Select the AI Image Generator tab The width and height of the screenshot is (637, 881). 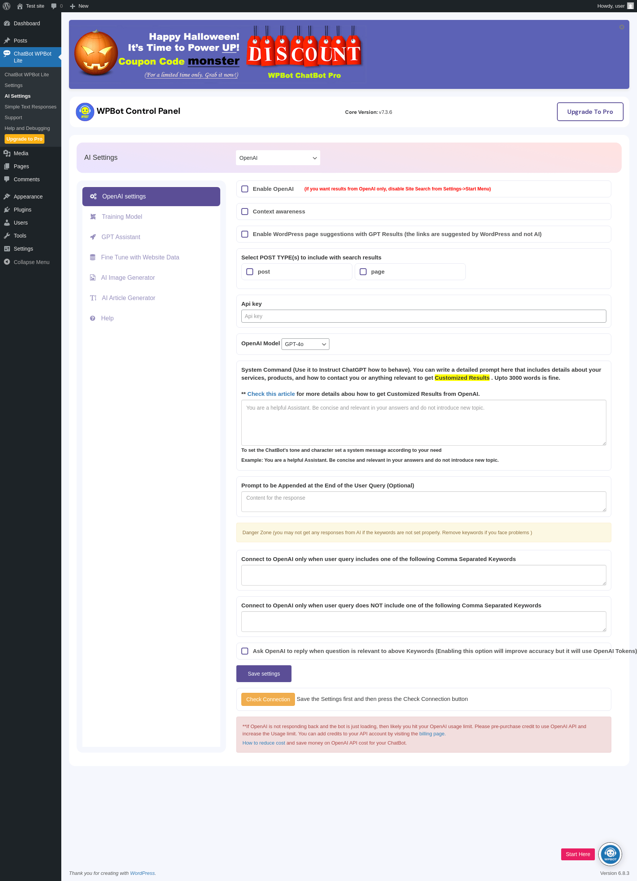[x=151, y=278]
